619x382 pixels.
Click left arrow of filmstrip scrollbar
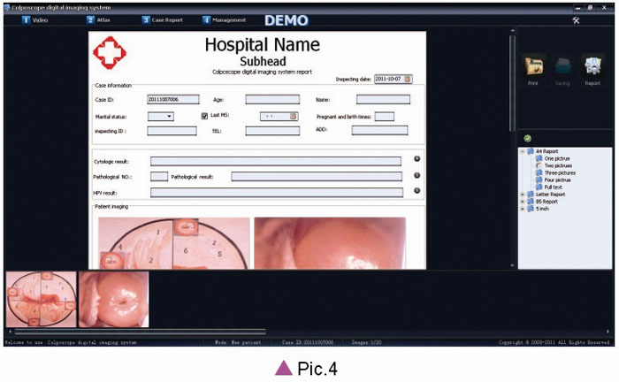coord(10,332)
